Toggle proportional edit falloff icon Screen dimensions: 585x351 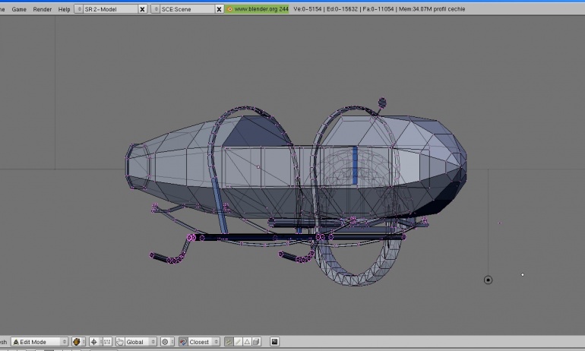[167, 342]
